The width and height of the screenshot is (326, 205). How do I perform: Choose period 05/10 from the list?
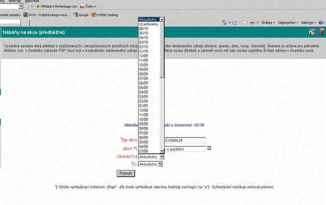click(149, 33)
